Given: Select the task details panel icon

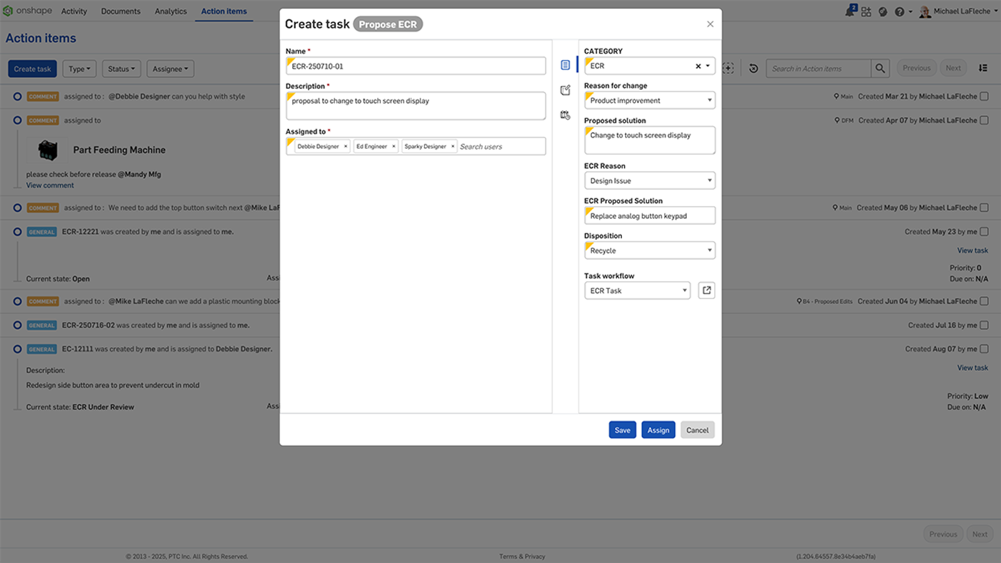Looking at the screenshot, I should pyautogui.click(x=565, y=64).
